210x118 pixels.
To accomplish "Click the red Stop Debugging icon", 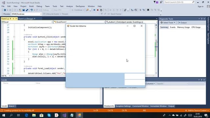I will click(x=98, y=10).
